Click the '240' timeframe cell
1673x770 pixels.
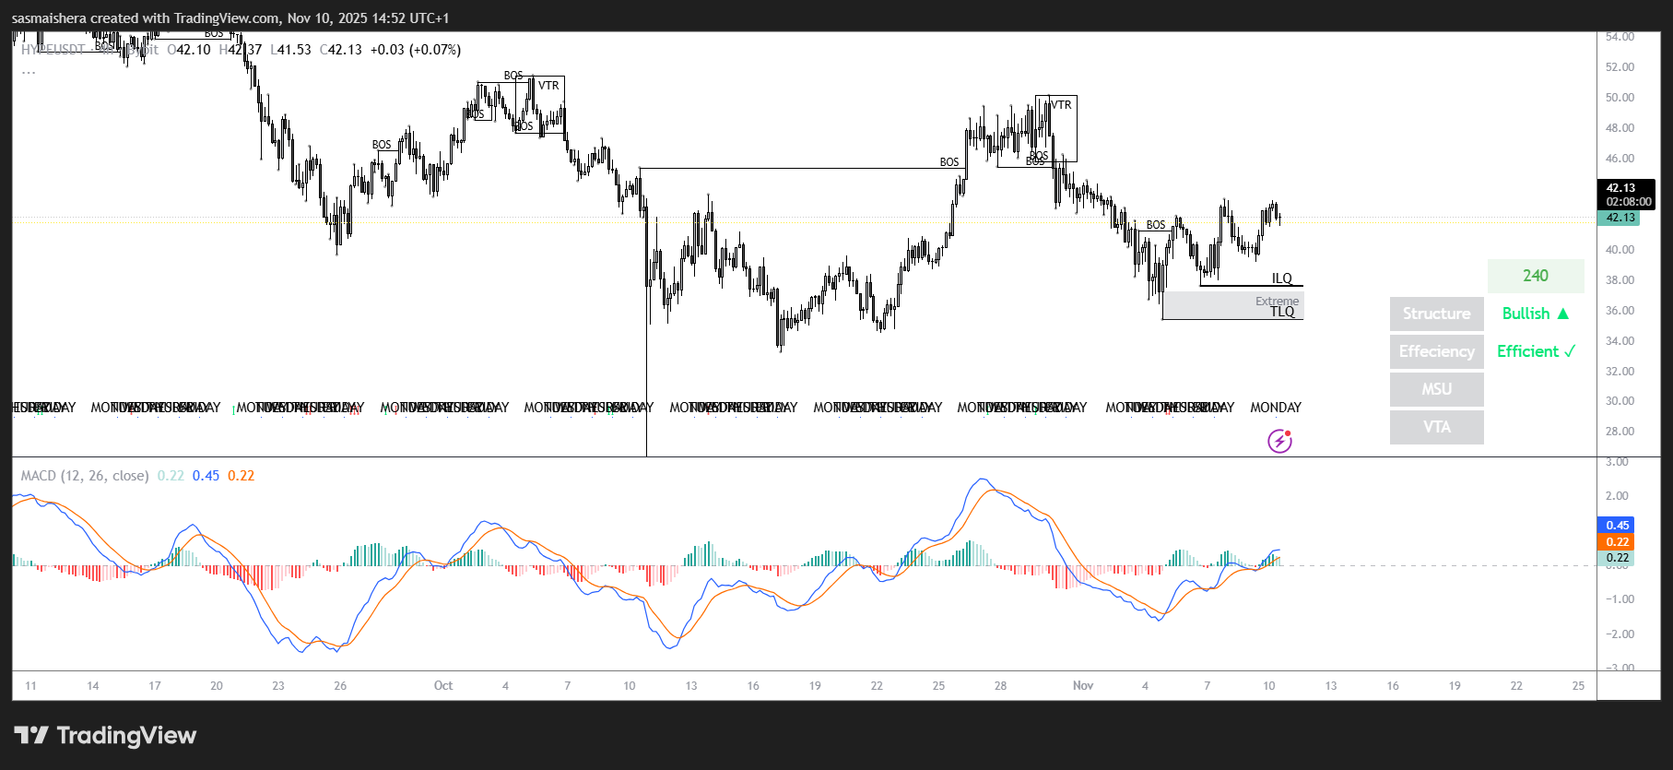(1536, 276)
